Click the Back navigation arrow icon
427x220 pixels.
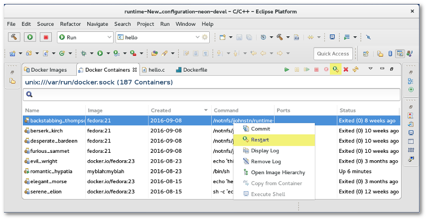(263, 53)
